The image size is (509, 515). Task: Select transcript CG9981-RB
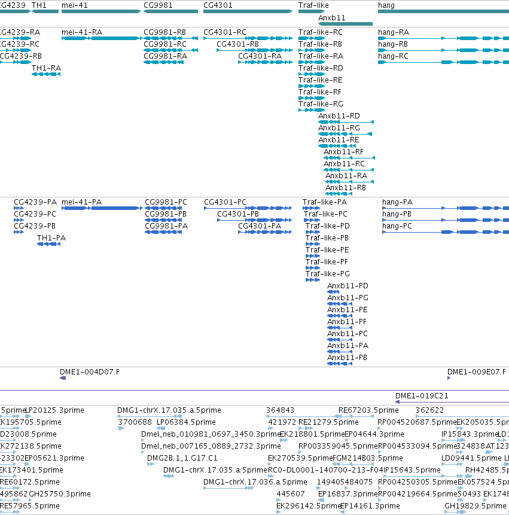click(164, 32)
